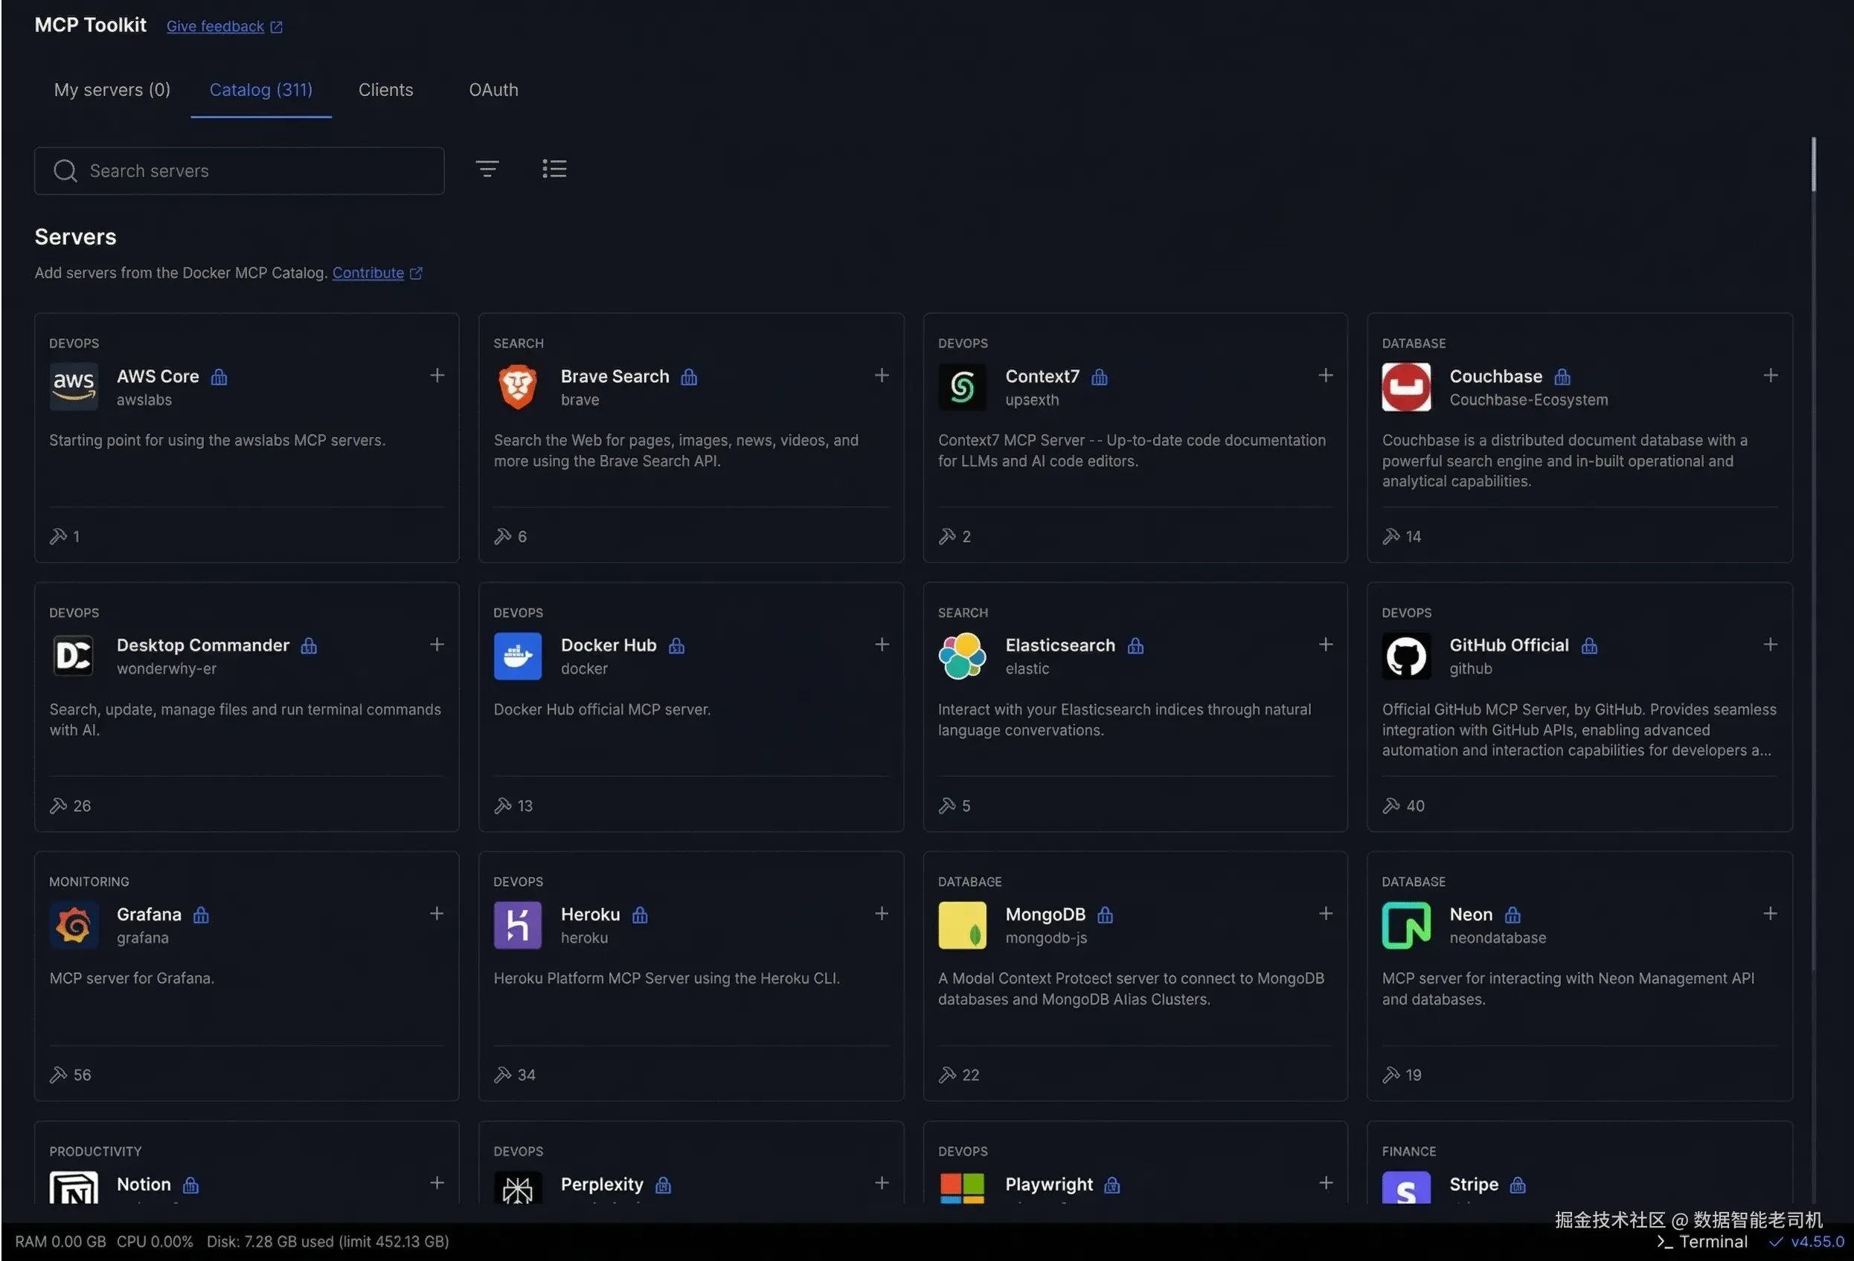
Task: Add the Neon server
Action: 1770,914
